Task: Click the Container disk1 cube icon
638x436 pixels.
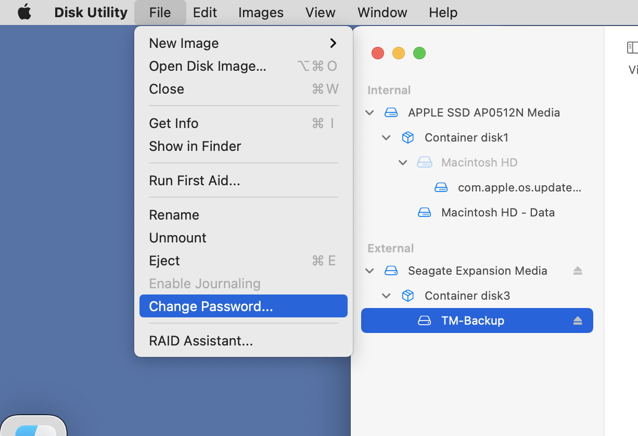Action: point(408,137)
